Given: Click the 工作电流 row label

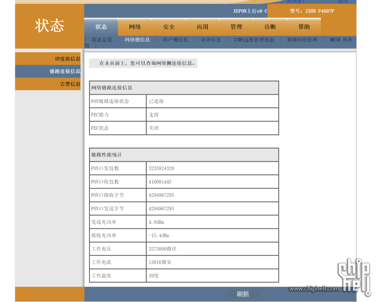Looking at the screenshot, I should click(x=101, y=262).
